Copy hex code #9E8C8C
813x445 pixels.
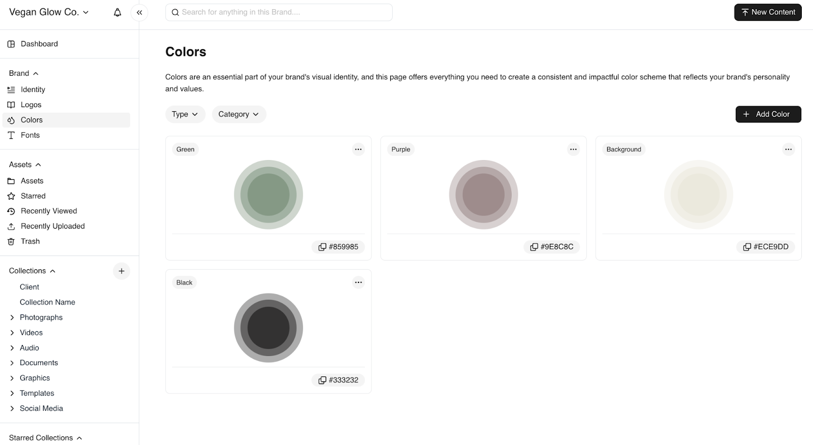(x=551, y=247)
